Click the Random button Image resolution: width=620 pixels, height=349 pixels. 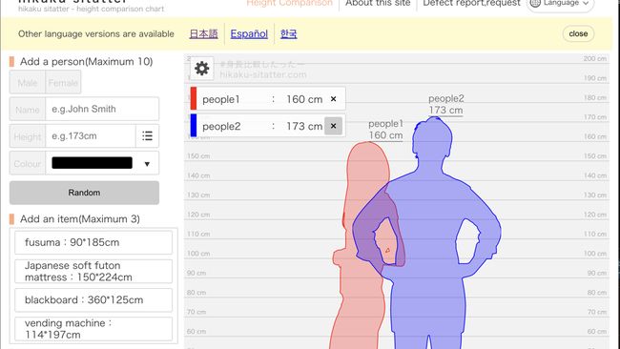(84, 193)
